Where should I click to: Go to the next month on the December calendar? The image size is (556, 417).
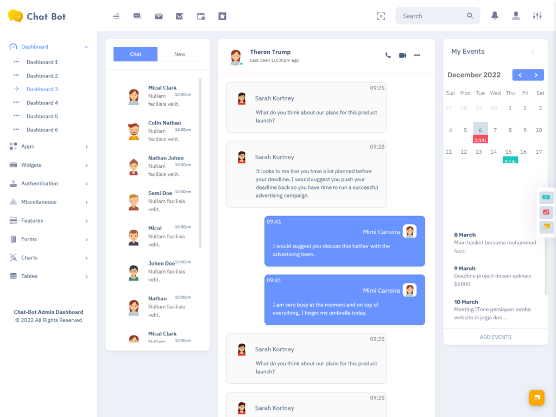536,75
